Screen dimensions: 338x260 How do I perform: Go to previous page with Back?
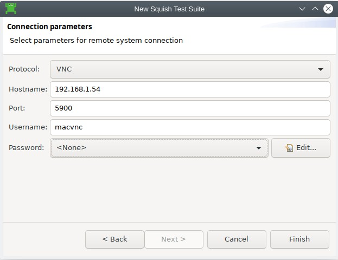click(114, 239)
